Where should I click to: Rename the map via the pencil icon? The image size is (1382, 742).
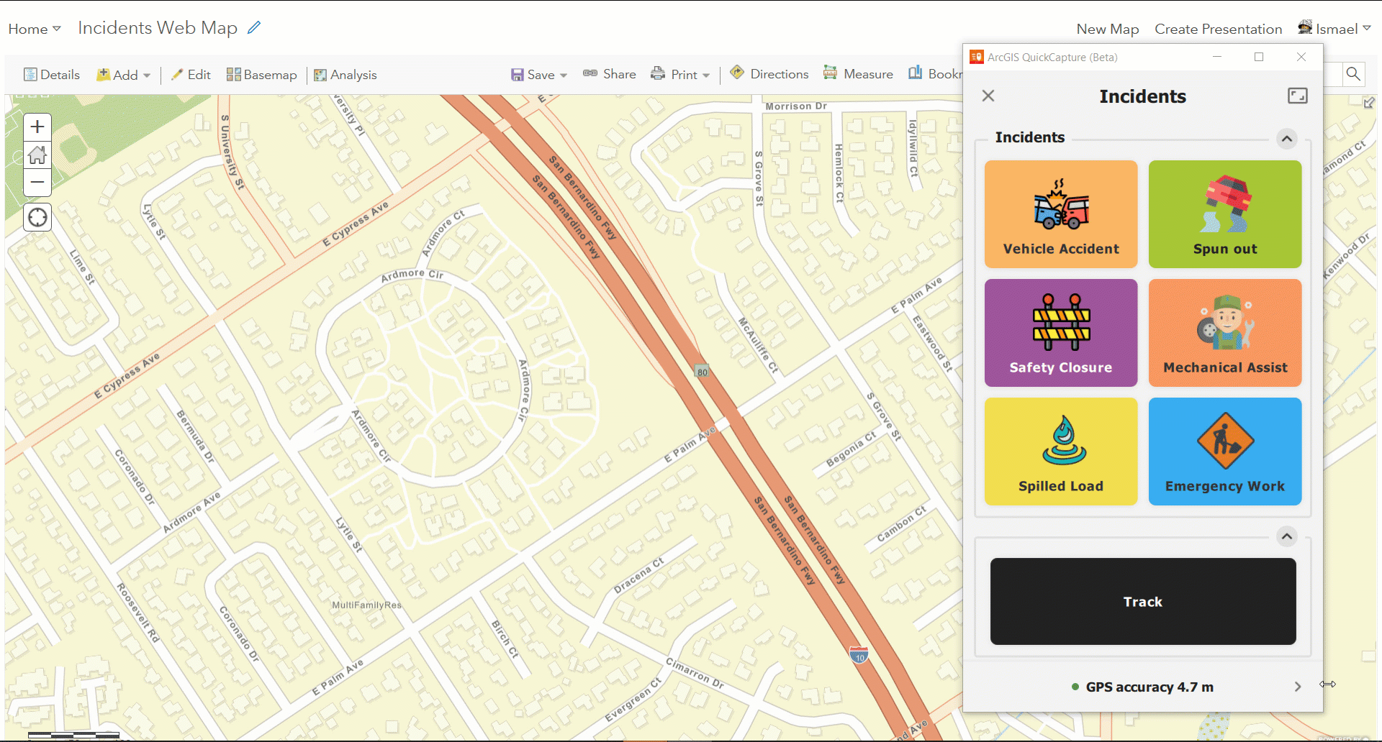253,27
